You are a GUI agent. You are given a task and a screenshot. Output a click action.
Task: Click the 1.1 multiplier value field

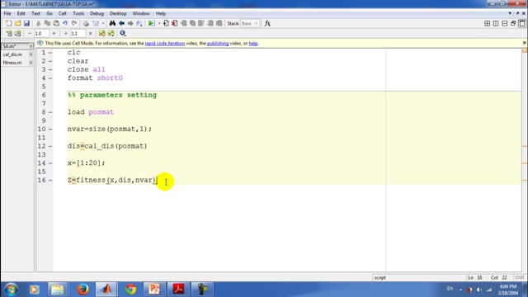click(x=78, y=33)
